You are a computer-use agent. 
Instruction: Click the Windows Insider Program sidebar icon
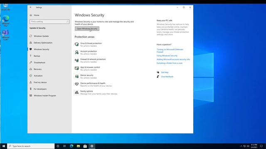31,96
